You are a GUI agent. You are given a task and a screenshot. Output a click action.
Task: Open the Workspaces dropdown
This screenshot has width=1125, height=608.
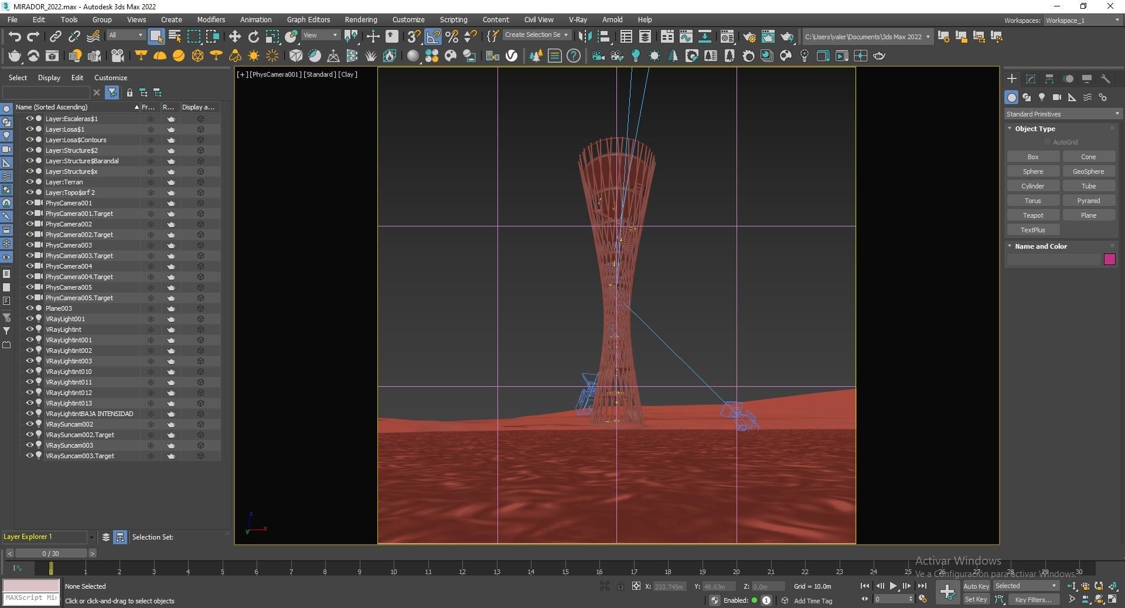point(1083,20)
